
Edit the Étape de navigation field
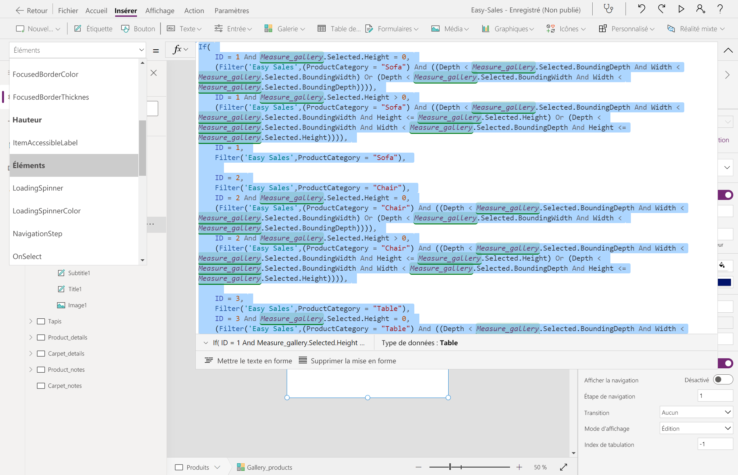coord(715,396)
